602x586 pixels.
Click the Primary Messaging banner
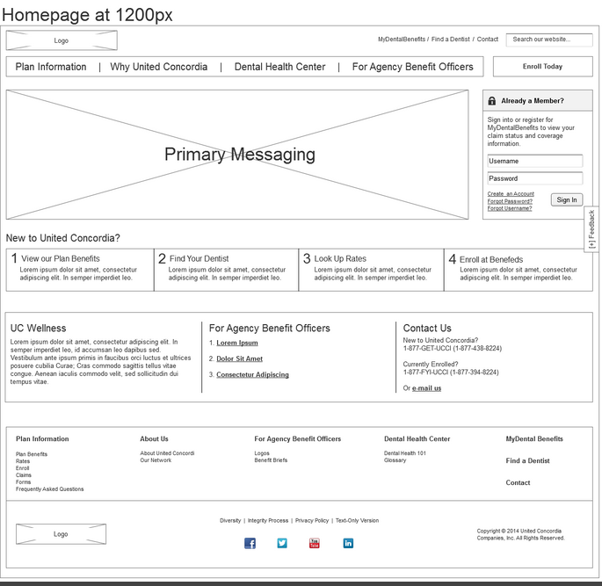point(237,155)
